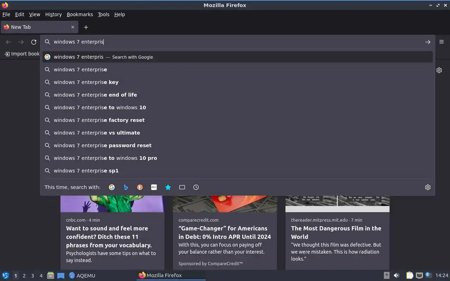
Task: Click the Back navigation arrow
Action: [8, 42]
